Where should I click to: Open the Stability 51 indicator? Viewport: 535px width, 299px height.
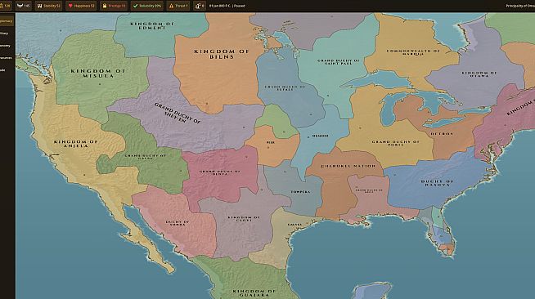click(48, 6)
